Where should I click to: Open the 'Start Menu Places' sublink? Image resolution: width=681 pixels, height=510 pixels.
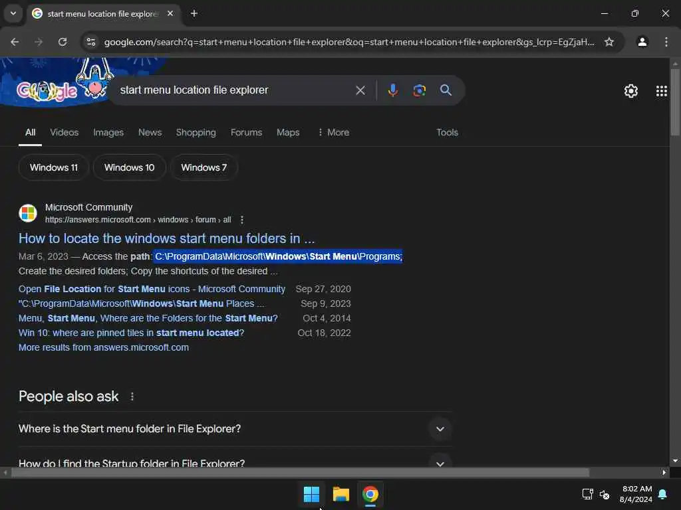tap(141, 303)
